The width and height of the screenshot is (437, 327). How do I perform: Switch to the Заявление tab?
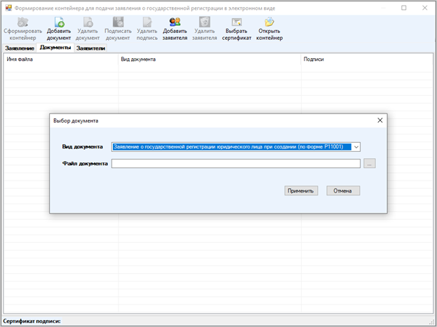point(19,48)
